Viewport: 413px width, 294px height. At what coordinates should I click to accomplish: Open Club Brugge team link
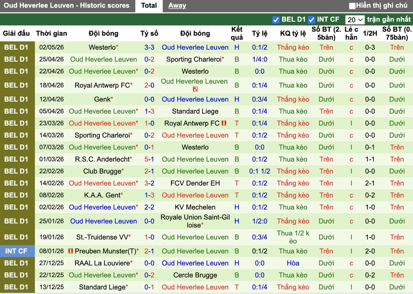102,171
